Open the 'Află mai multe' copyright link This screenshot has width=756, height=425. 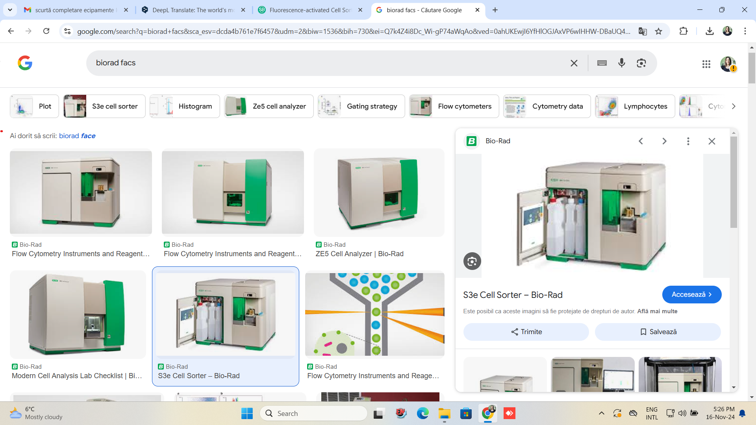[x=657, y=311]
